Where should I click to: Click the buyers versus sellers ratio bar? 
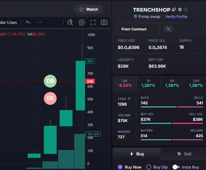[172, 140]
